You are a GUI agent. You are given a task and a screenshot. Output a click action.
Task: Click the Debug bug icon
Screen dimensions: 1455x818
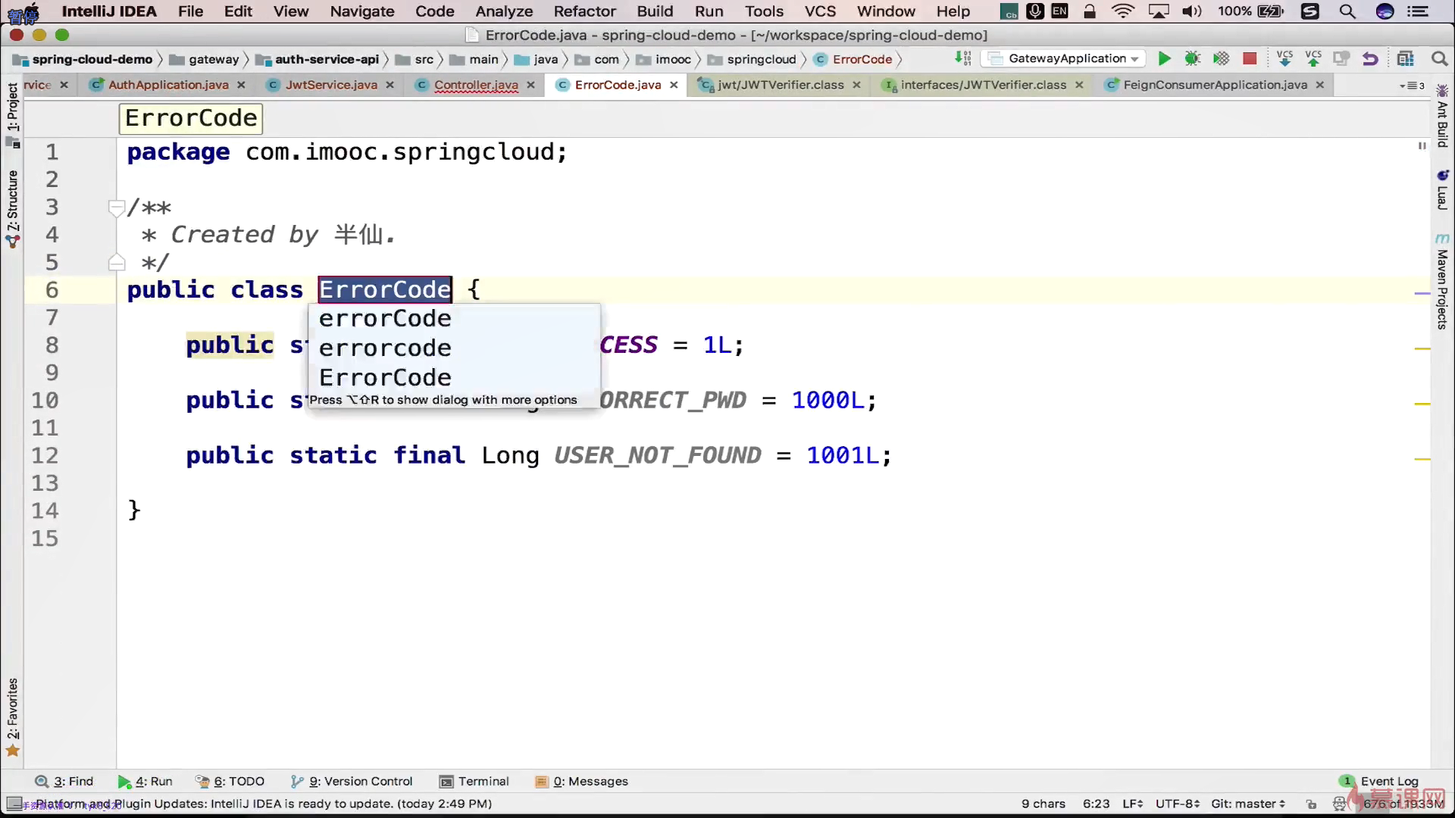[x=1192, y=58]
